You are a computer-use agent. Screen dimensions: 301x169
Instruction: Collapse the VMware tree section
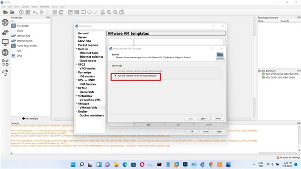[77, 104]
